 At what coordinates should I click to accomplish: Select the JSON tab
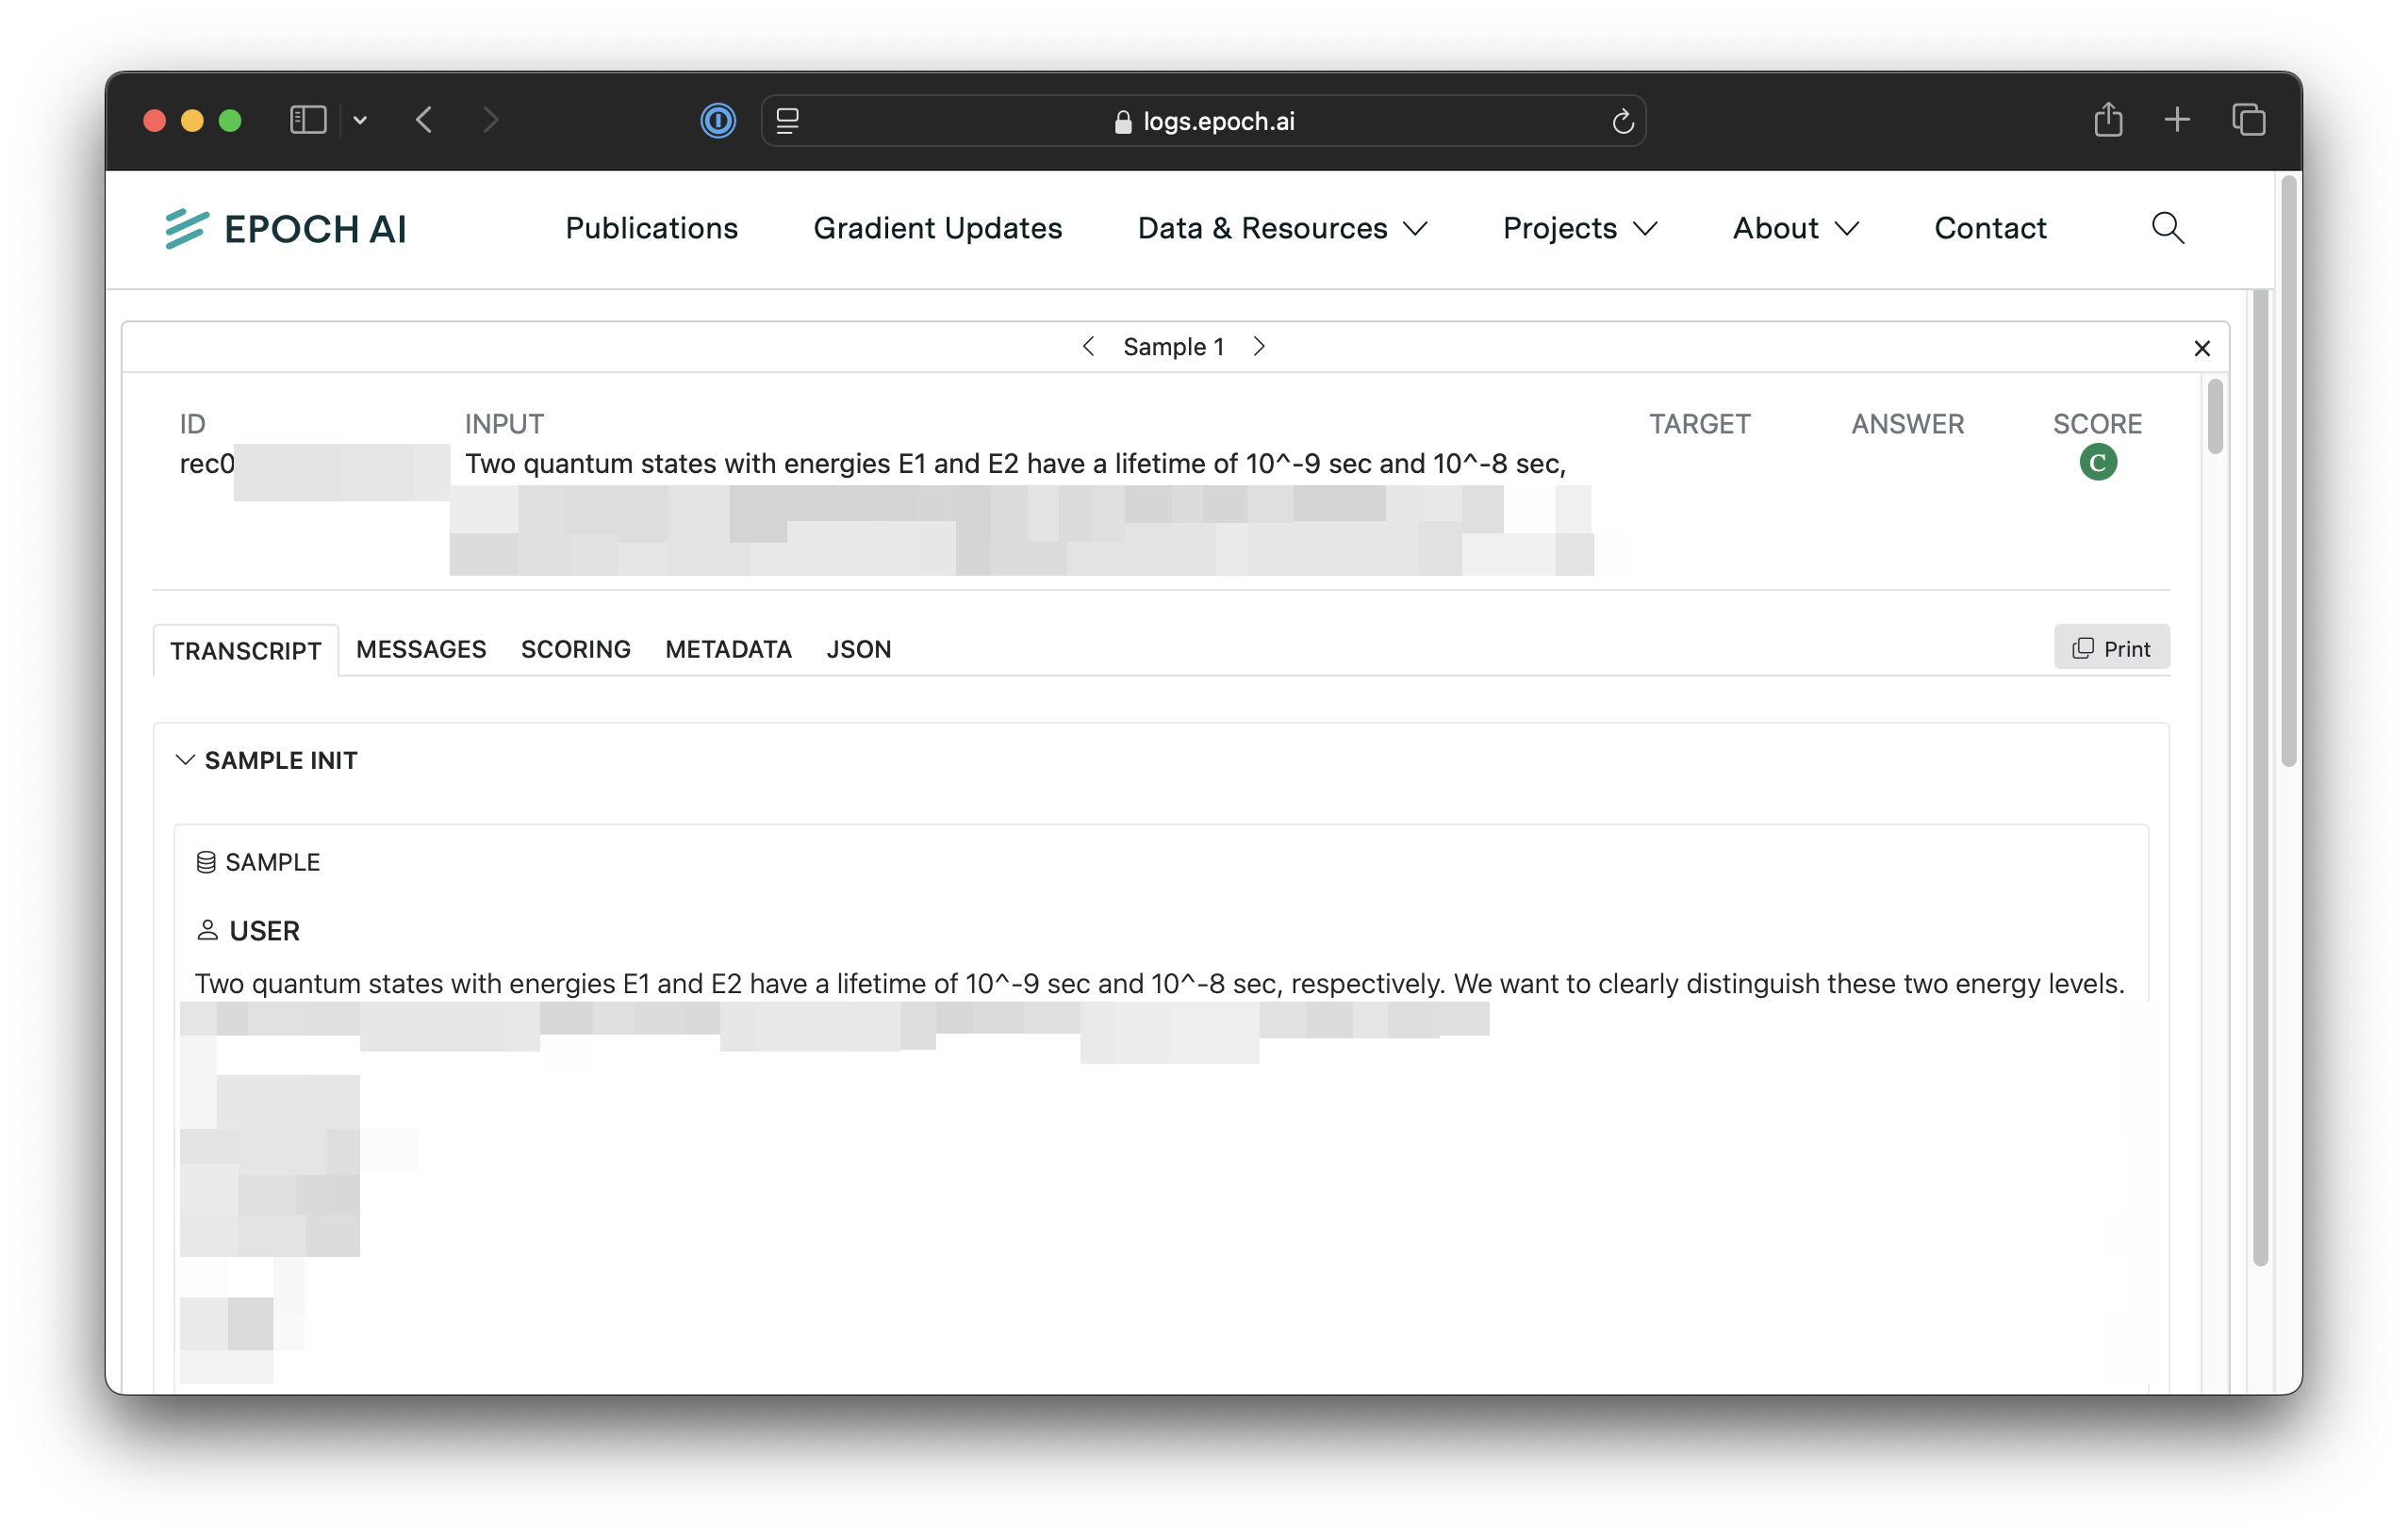coord(858,649)
